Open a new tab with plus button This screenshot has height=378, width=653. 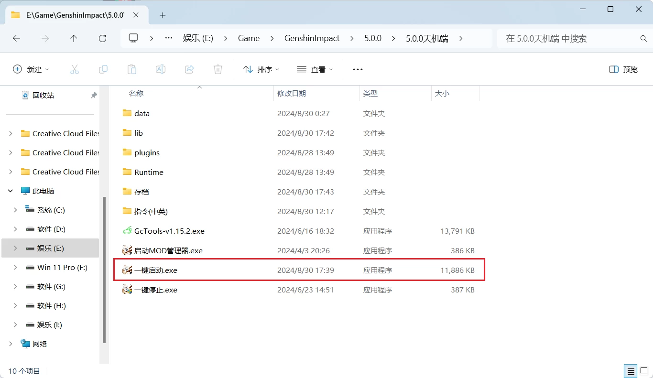click(163, 15)
